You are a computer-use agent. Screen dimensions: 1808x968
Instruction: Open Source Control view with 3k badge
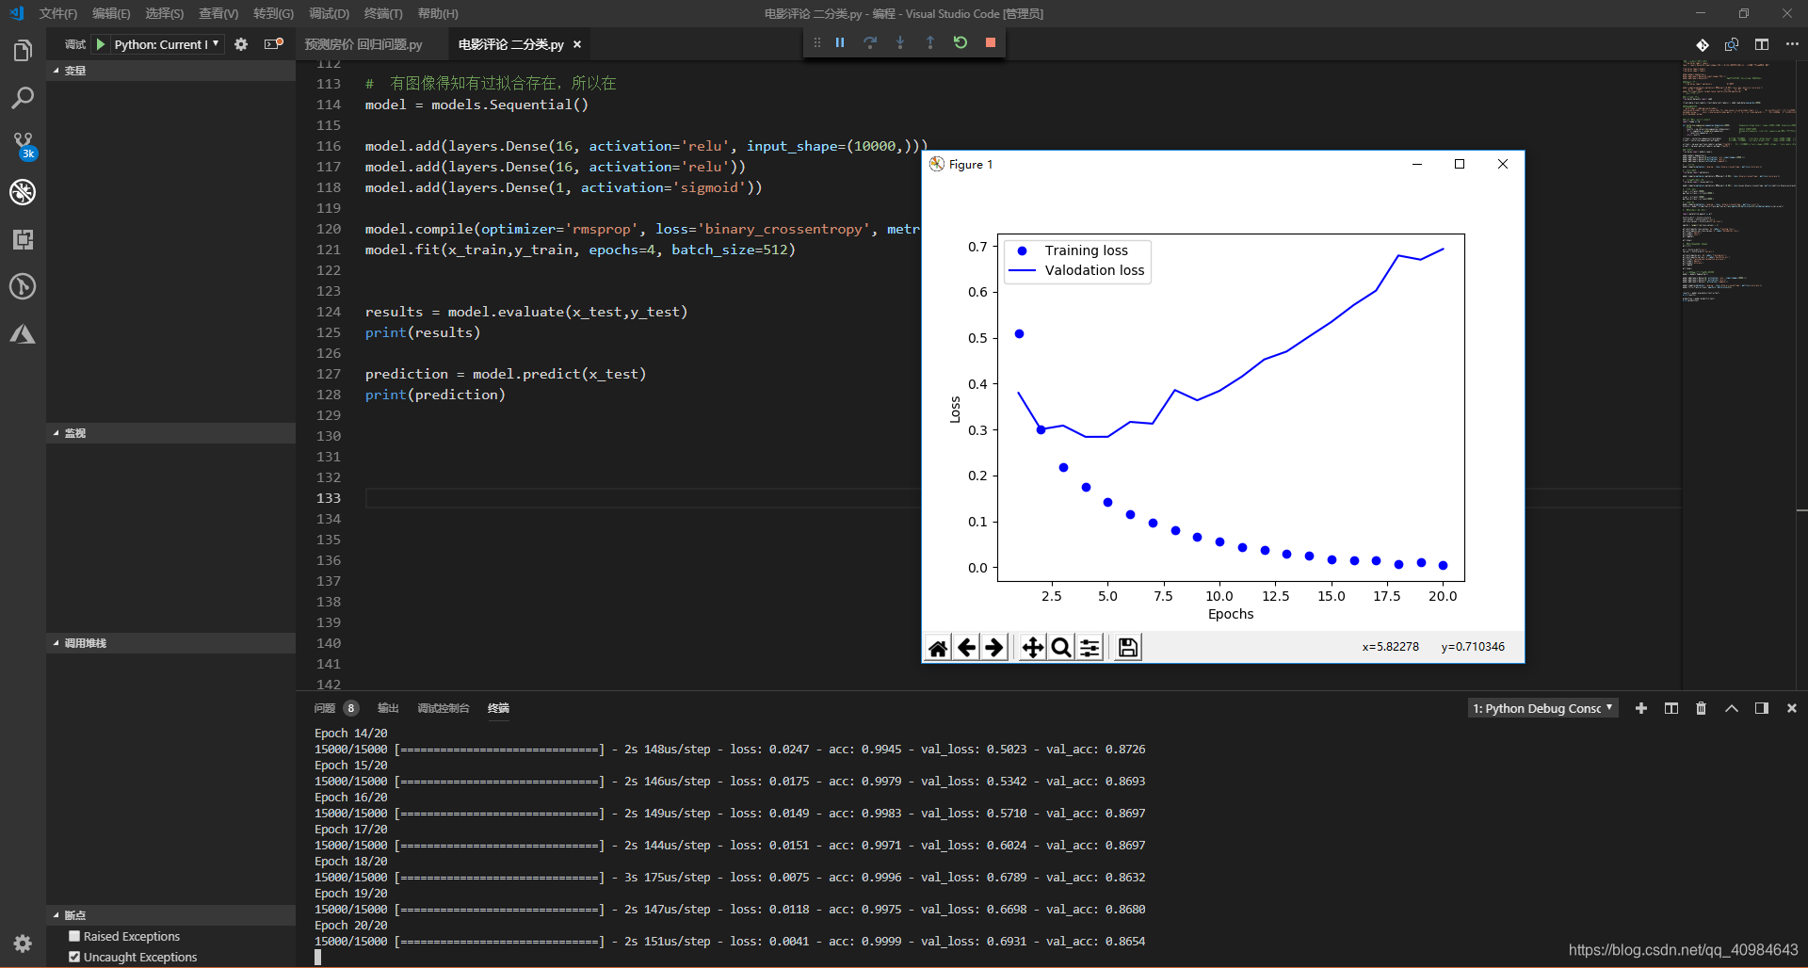click(x=23, y=145)
